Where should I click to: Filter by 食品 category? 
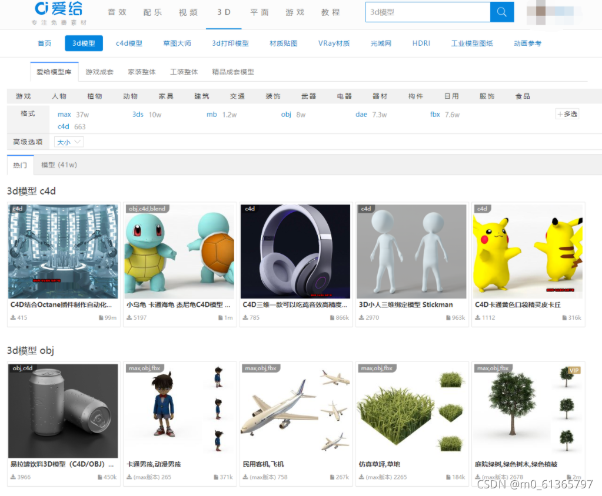523,96
